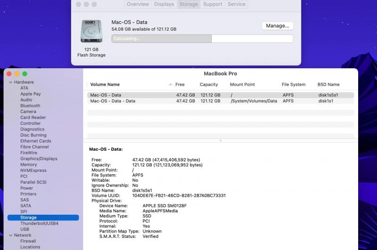Open the Service tab

tap(237, 4)
